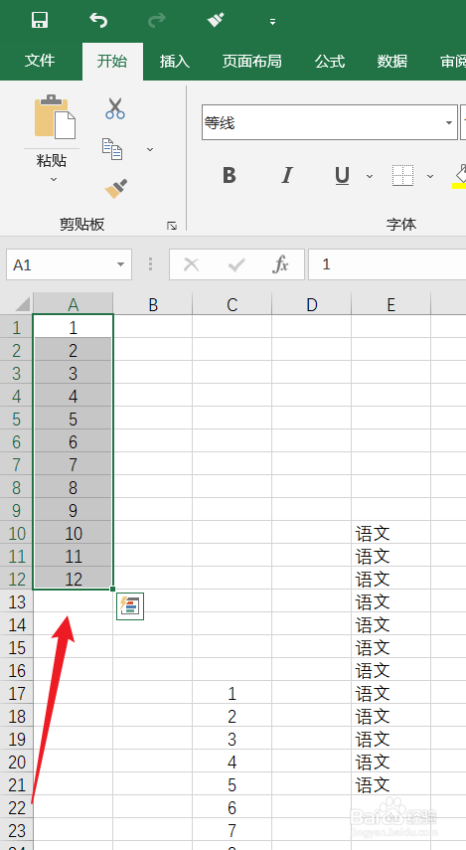This screenshot has width=466, height=850.
Task: Click cell E15 with 语文
Action: click(x=390, y=647)
